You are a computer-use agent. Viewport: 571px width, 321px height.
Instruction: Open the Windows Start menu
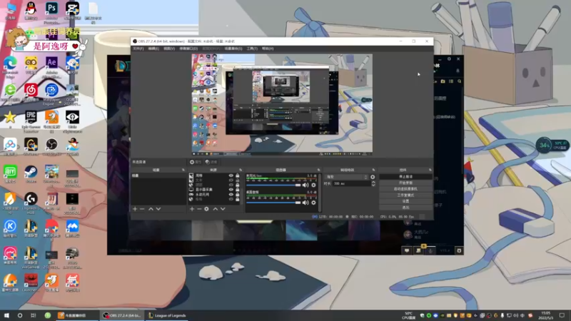(x=6, y=315)
